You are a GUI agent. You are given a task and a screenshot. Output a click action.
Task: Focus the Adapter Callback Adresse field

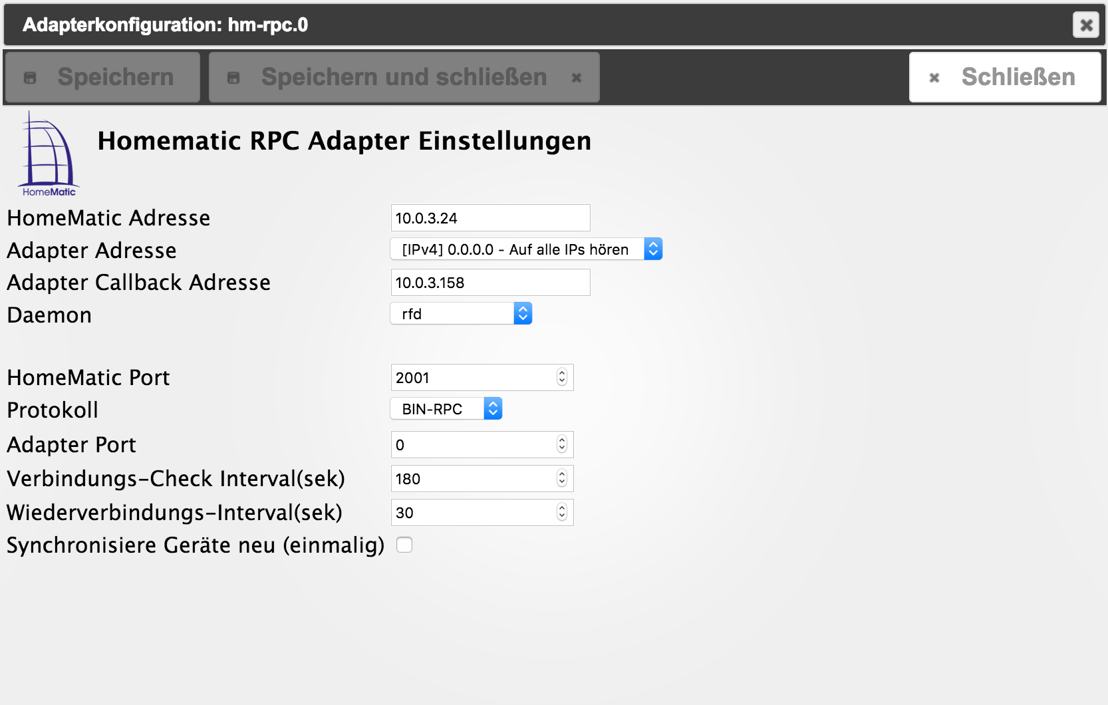490,283
